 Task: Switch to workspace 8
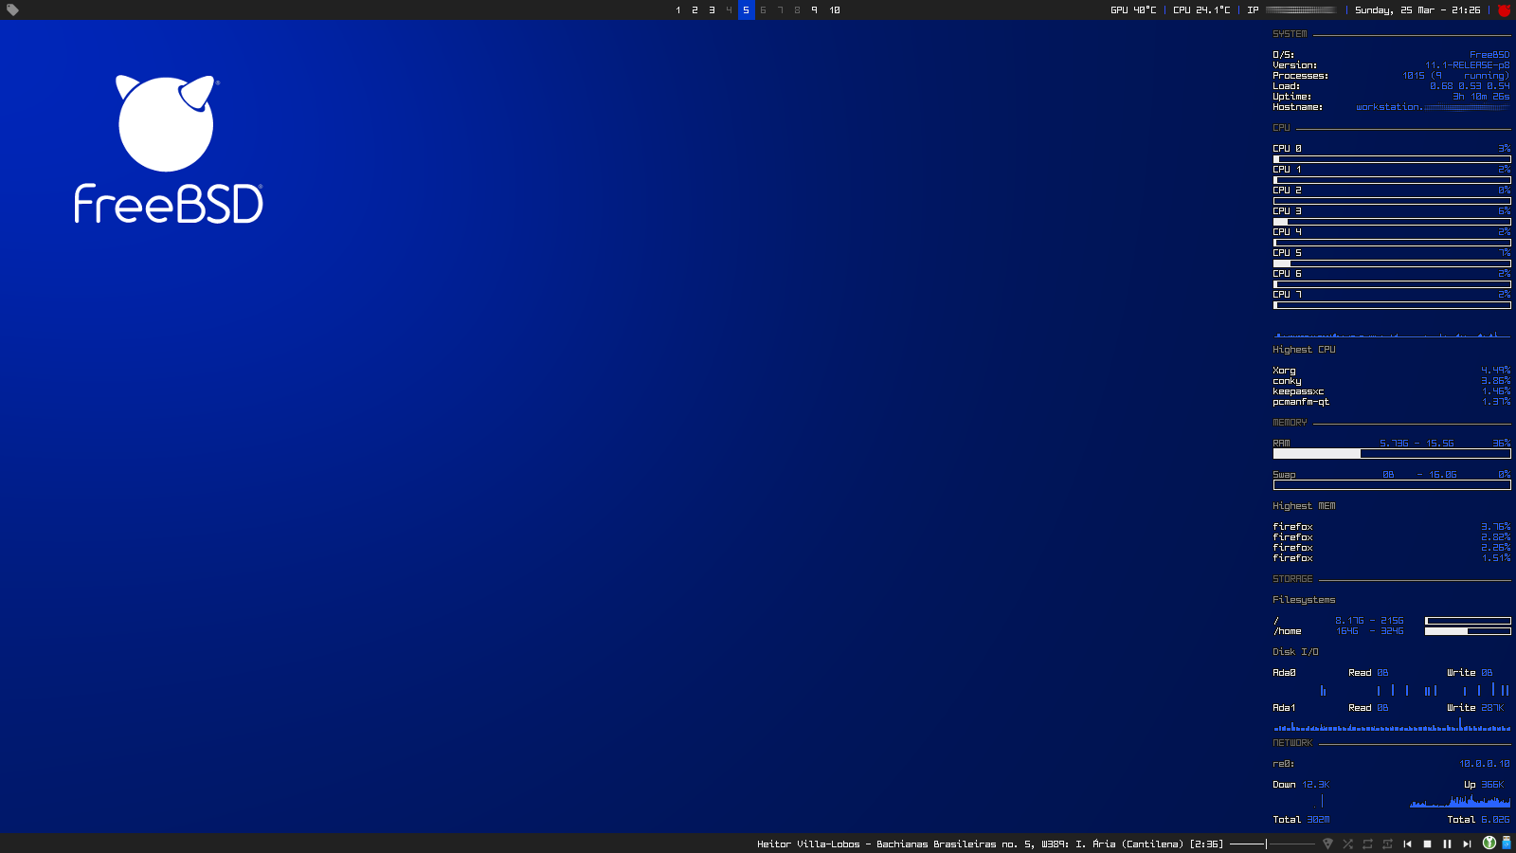point(797,9)
